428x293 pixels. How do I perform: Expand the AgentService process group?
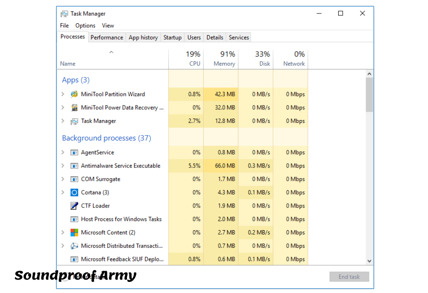63,152
